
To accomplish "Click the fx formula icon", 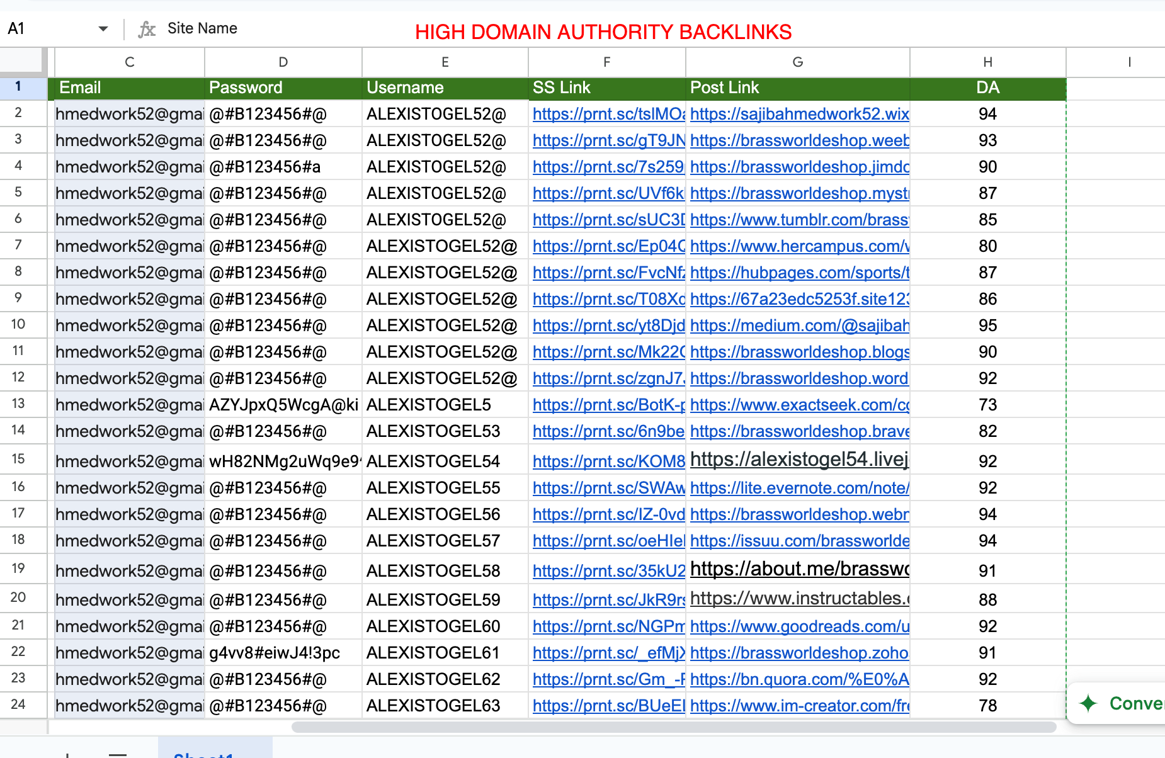I will [x=147, y=28].
